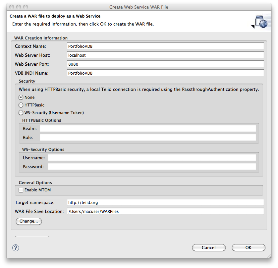This screenshot has height=268, width=278.
Task: Click the Web Server Host field
Action: [x=165, y=55]
